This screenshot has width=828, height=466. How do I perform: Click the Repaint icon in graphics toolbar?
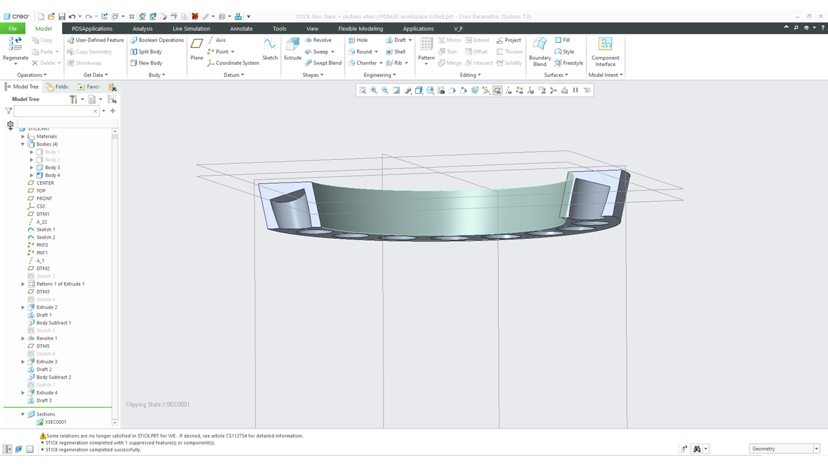[x=396, y=91]
